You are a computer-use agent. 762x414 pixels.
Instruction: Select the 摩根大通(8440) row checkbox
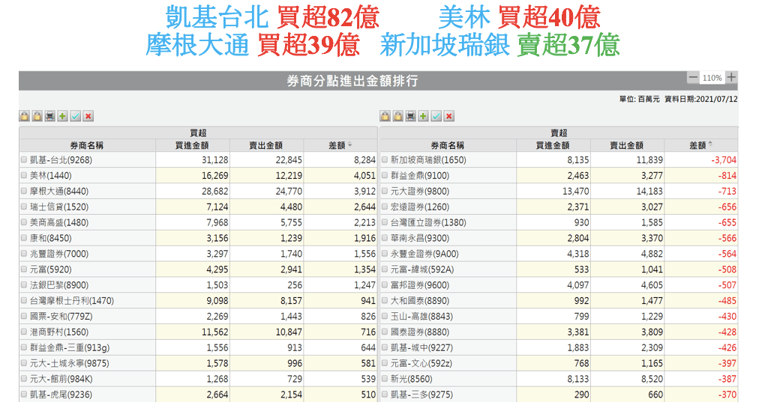click(24, 191)
